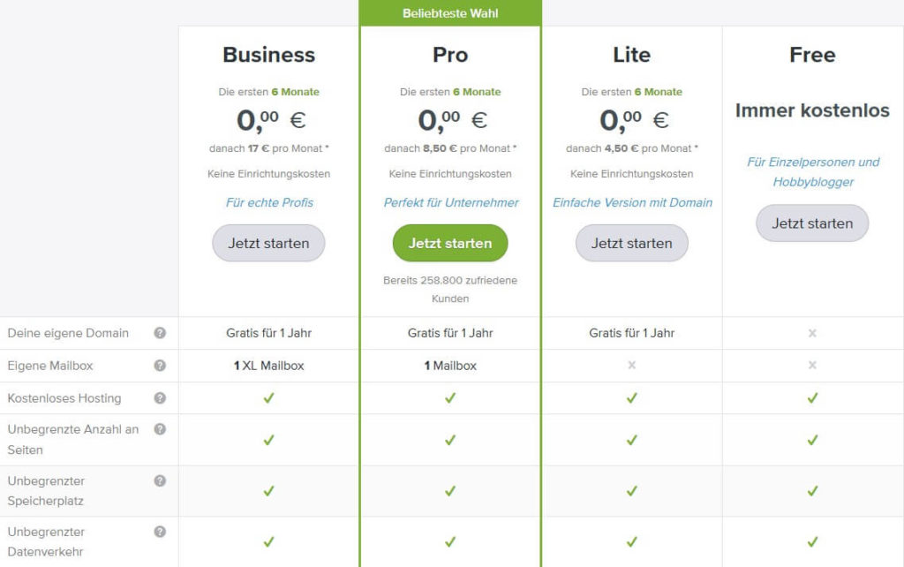Click 'Für Einzelpersonen und Hobbyblogger' link
904x567 pixels.
tap(813, 172)
